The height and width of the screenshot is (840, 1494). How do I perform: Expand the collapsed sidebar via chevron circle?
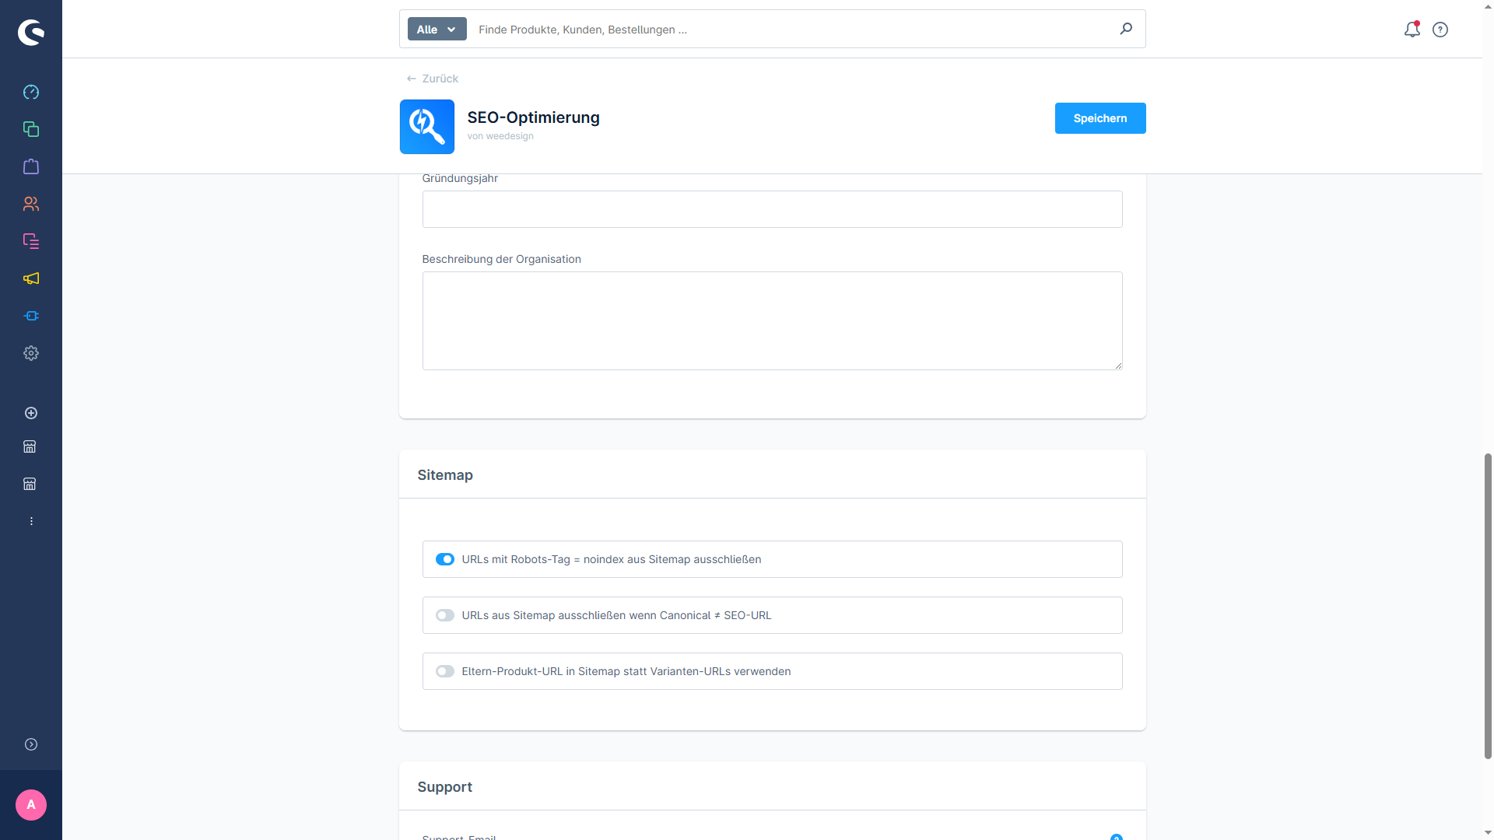click(x=31, y=744)
